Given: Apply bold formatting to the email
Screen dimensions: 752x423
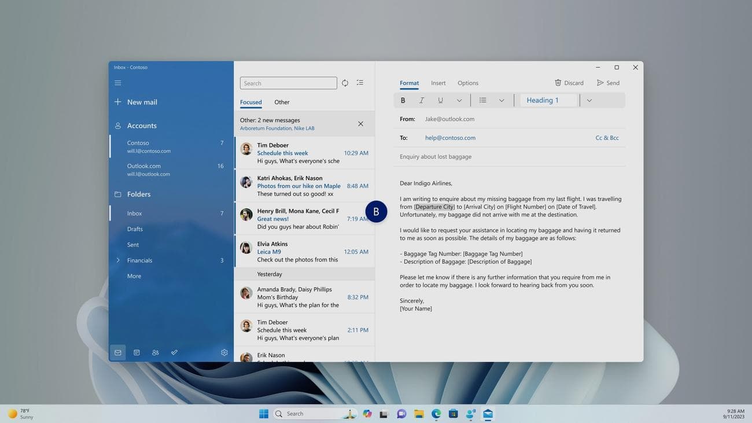Looking at the screenshot, I should pos(403,100).
